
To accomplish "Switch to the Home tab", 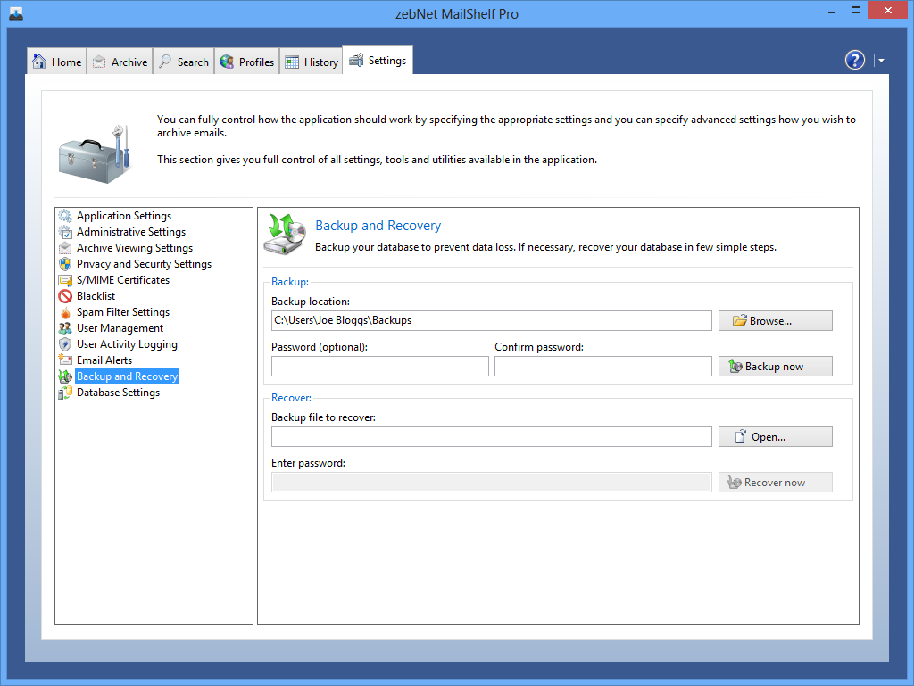I will (x=57, y=62).
